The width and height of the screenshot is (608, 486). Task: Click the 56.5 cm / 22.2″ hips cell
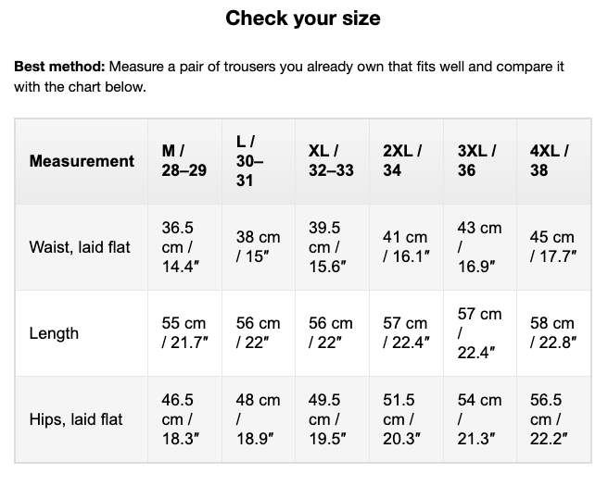click(x=553, y=419)
